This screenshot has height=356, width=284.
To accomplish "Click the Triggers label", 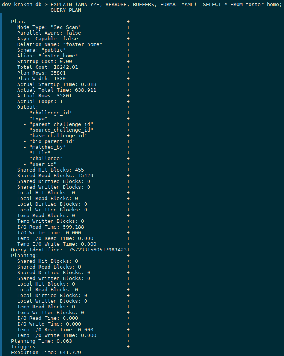I will click(x=24, y=347).
